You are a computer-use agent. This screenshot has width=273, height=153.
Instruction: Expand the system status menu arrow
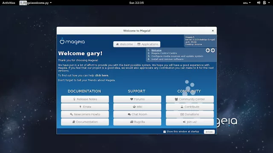tap(269, 3)
